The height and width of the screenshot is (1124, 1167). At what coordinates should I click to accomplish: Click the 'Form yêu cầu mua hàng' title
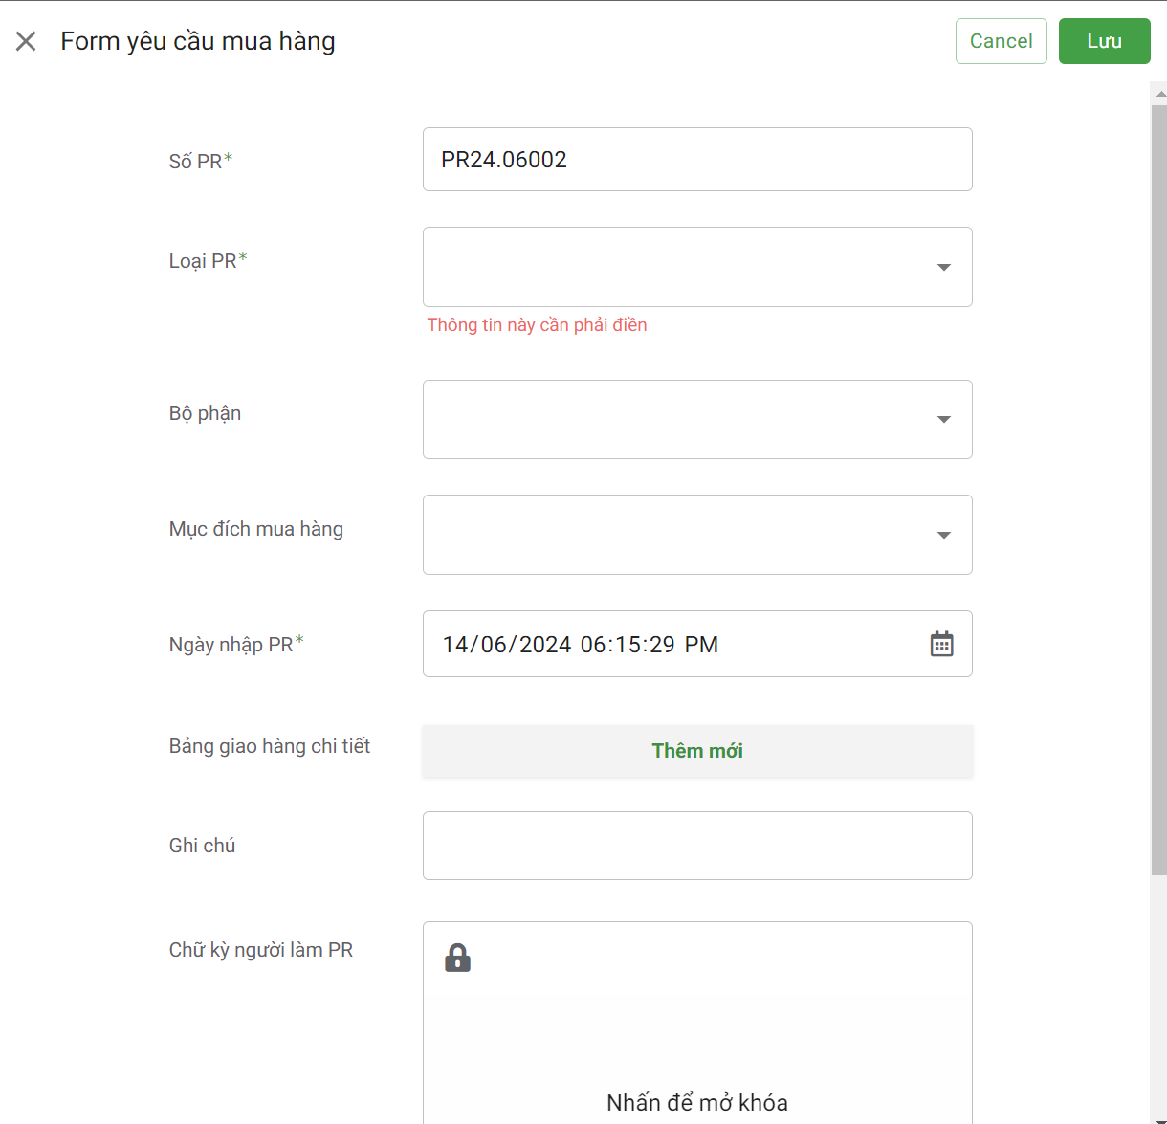pos(198,41)
